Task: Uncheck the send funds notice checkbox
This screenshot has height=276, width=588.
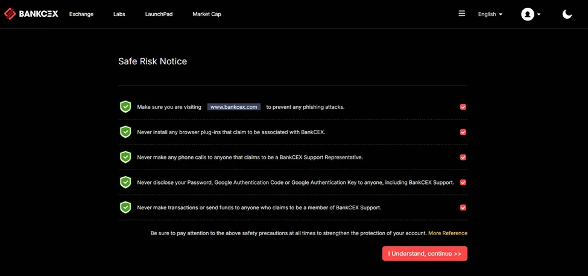Action: pos(463,207)
